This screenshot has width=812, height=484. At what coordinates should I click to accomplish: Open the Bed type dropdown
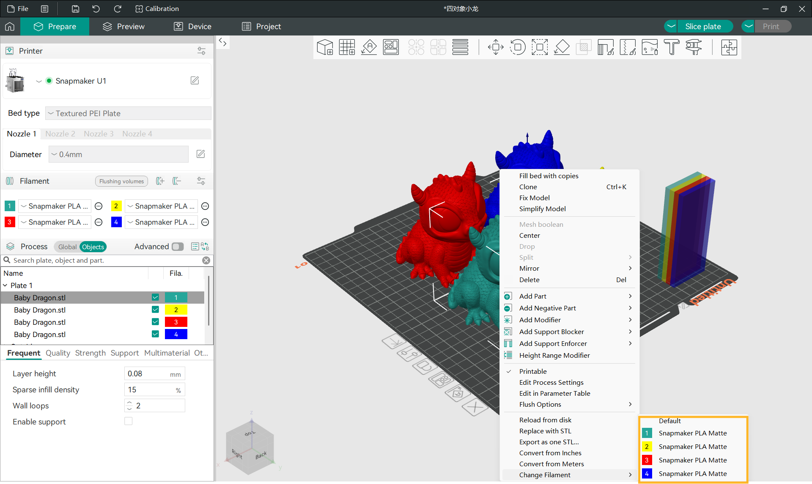[128, 113]
